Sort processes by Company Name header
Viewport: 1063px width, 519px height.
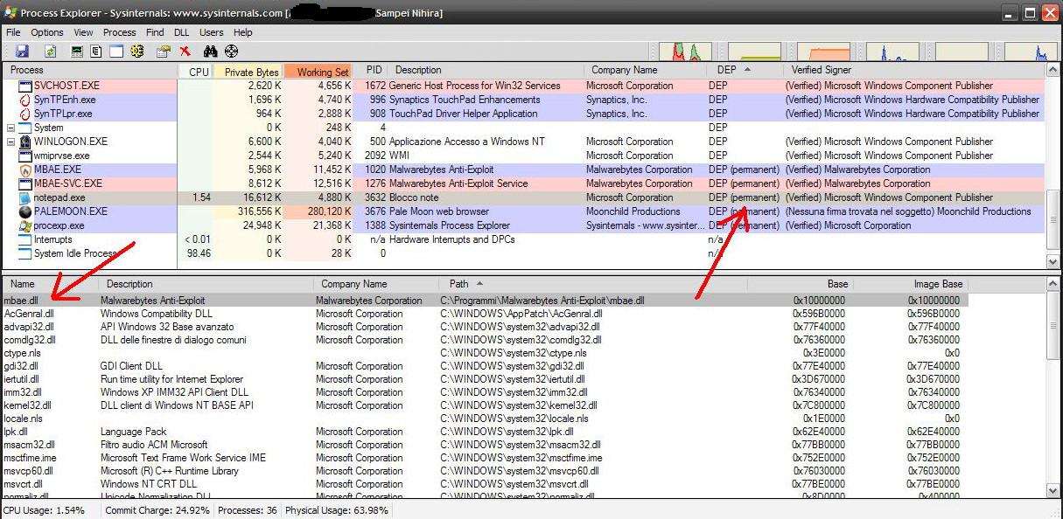coord(645,71)
